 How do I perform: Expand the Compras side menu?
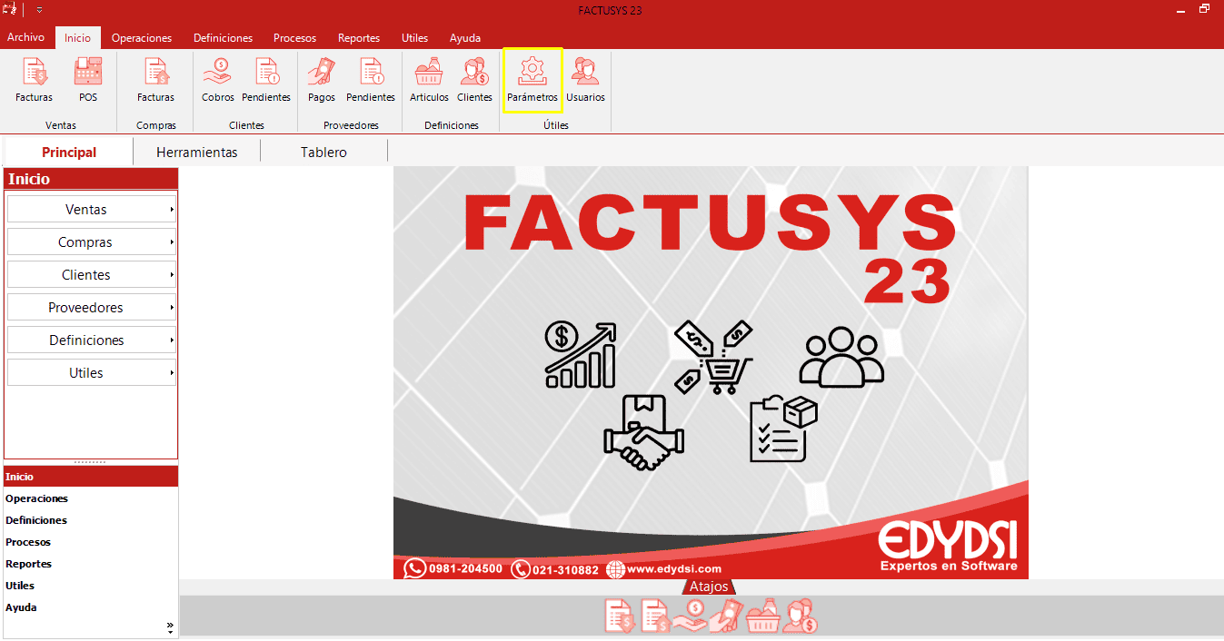point(92,242)
